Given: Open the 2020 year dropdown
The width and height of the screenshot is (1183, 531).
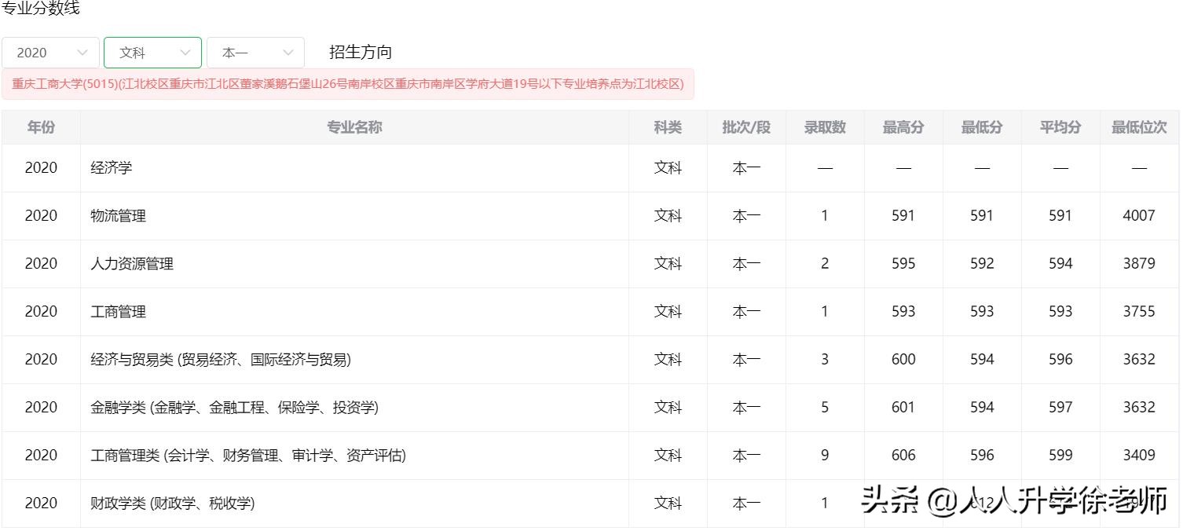Looking at the screenshot, I should 51,53.
